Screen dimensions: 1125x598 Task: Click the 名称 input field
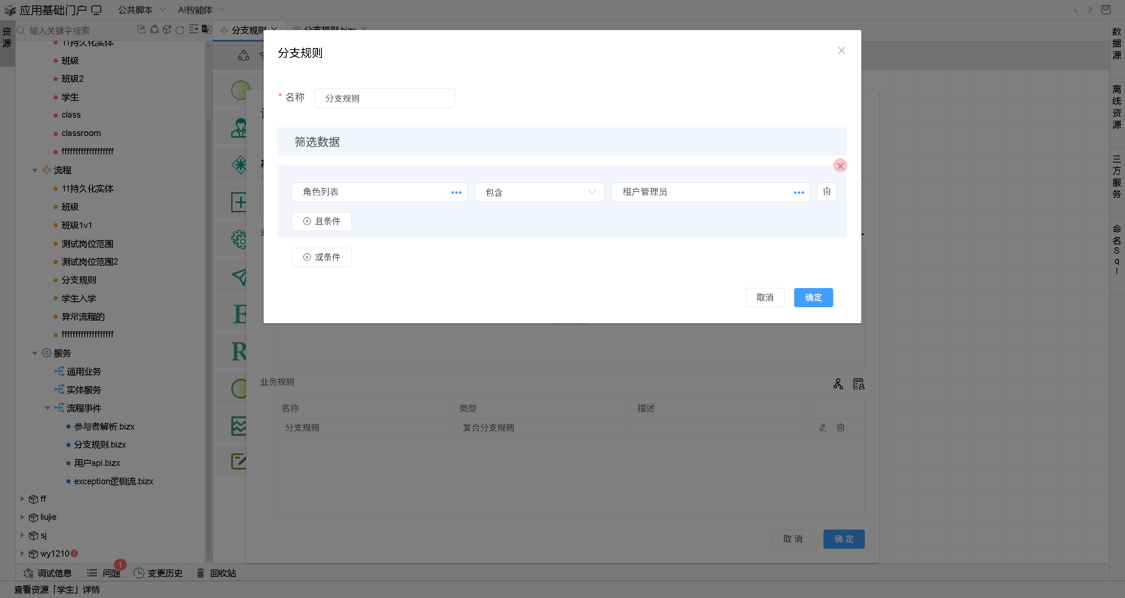[384, 98]
